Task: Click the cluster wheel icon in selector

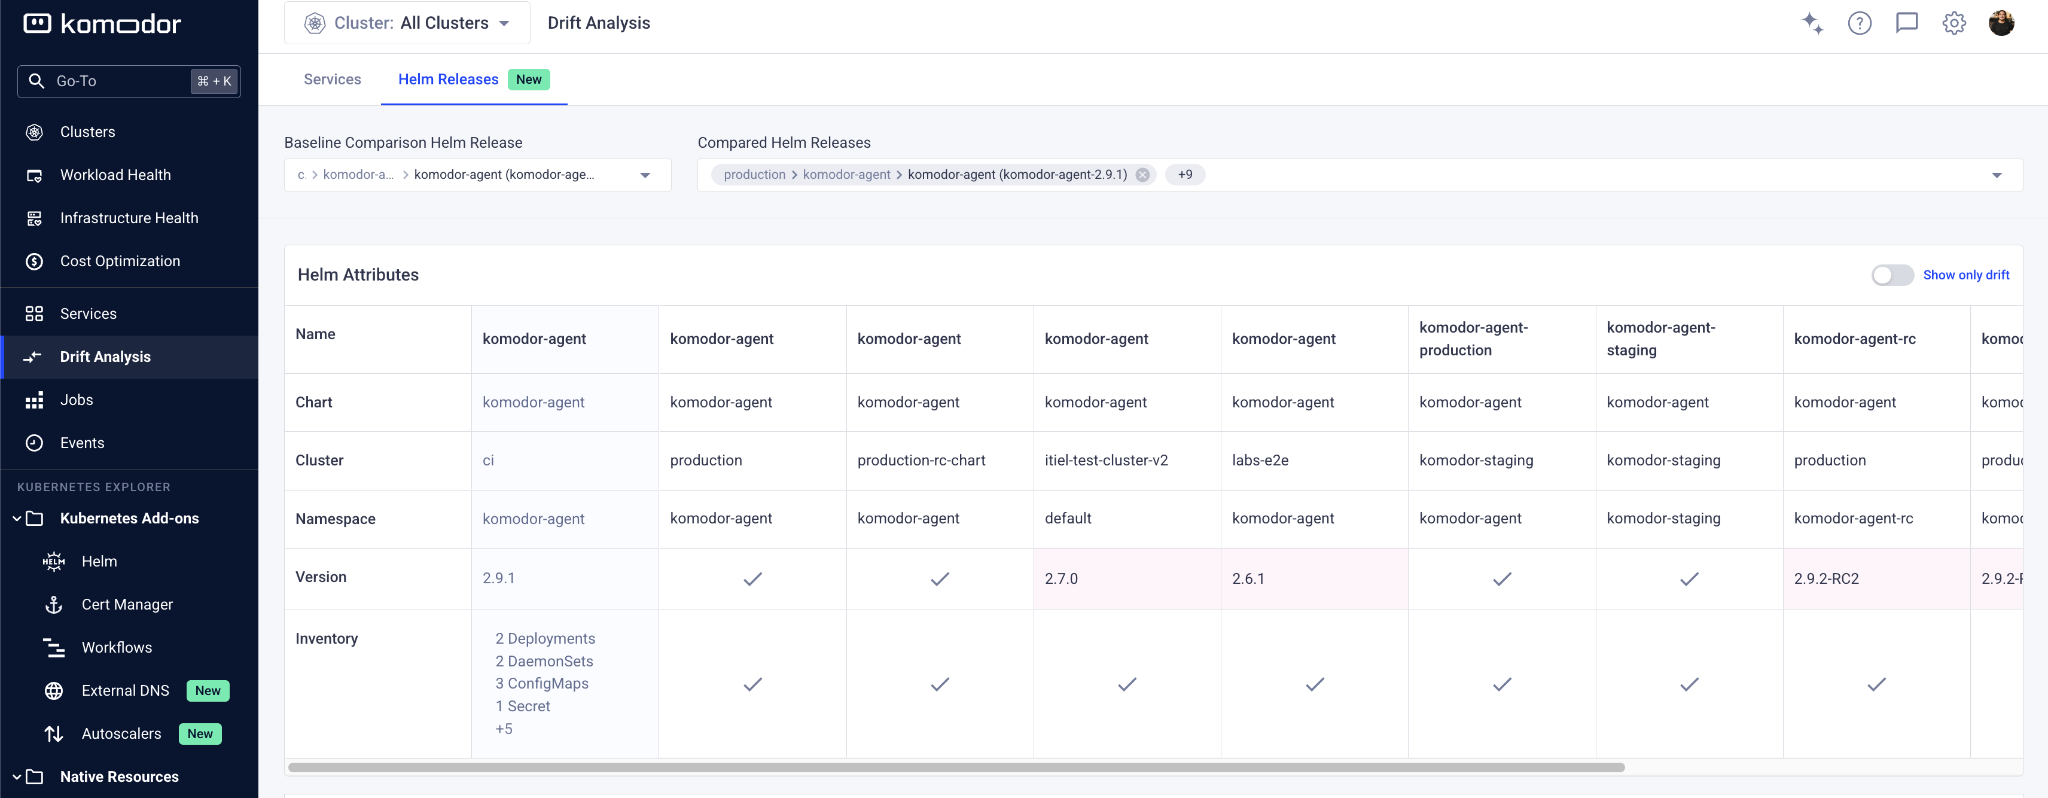Action: (x=315, y=23)
